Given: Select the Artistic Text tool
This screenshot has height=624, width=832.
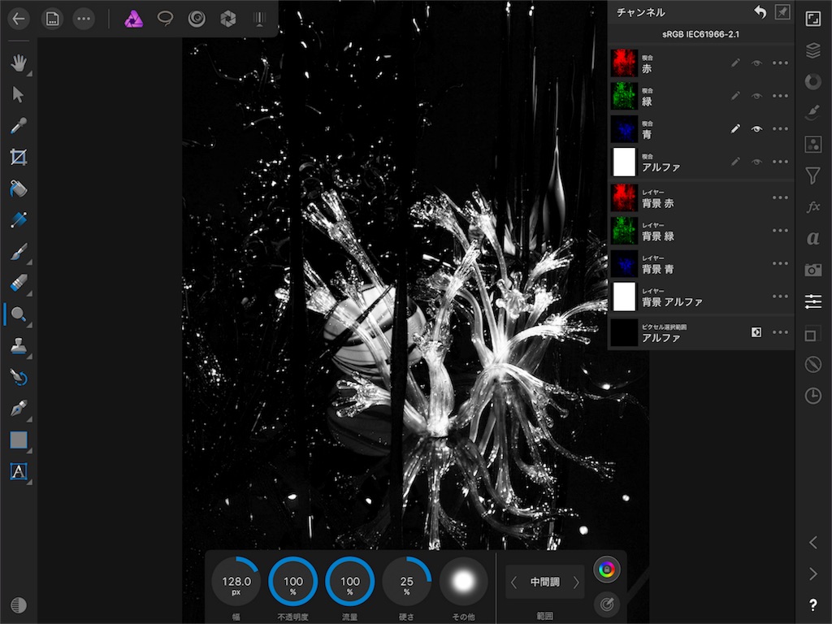Looking at the screenshot, I should (x=19, y=471).
